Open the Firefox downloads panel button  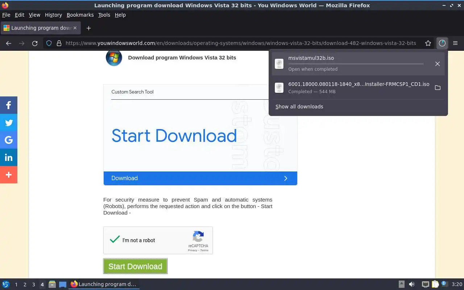coord(442,43)
